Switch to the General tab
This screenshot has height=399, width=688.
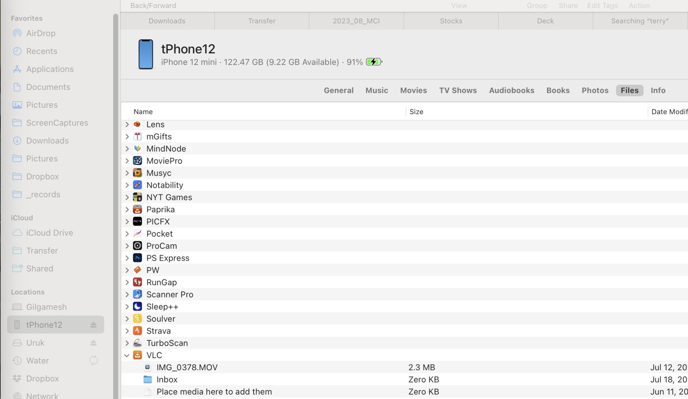pyautogui.click(x=338, y=90)
